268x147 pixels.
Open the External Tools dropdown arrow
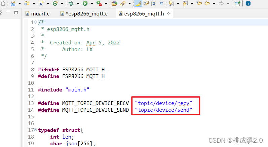[106, 3]
